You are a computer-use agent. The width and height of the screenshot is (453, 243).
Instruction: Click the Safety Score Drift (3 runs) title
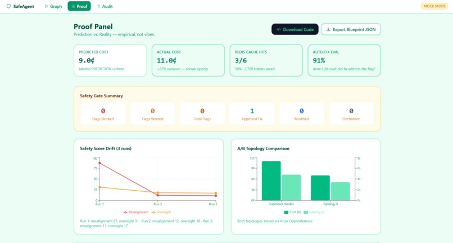coord(106,148)
